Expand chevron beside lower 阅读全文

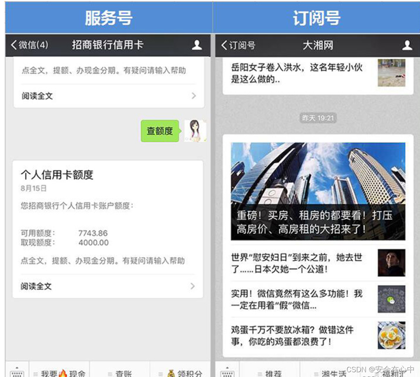193,286
